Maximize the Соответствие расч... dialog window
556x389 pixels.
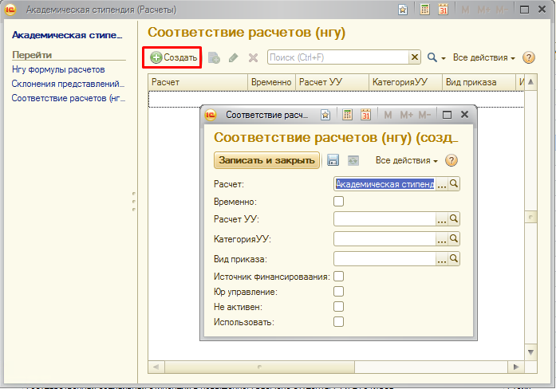coord(448,115)
